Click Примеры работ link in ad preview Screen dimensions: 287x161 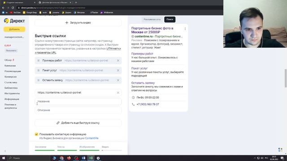[x=142, y=54]
